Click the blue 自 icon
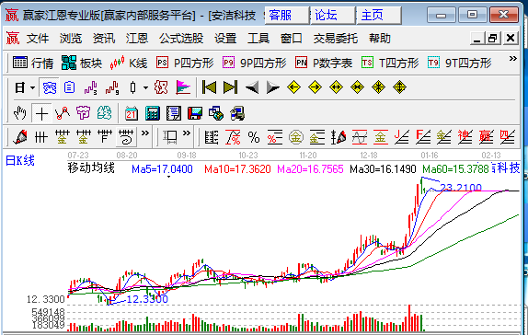Viewport: 528px width, 335px height. (69, 87)
